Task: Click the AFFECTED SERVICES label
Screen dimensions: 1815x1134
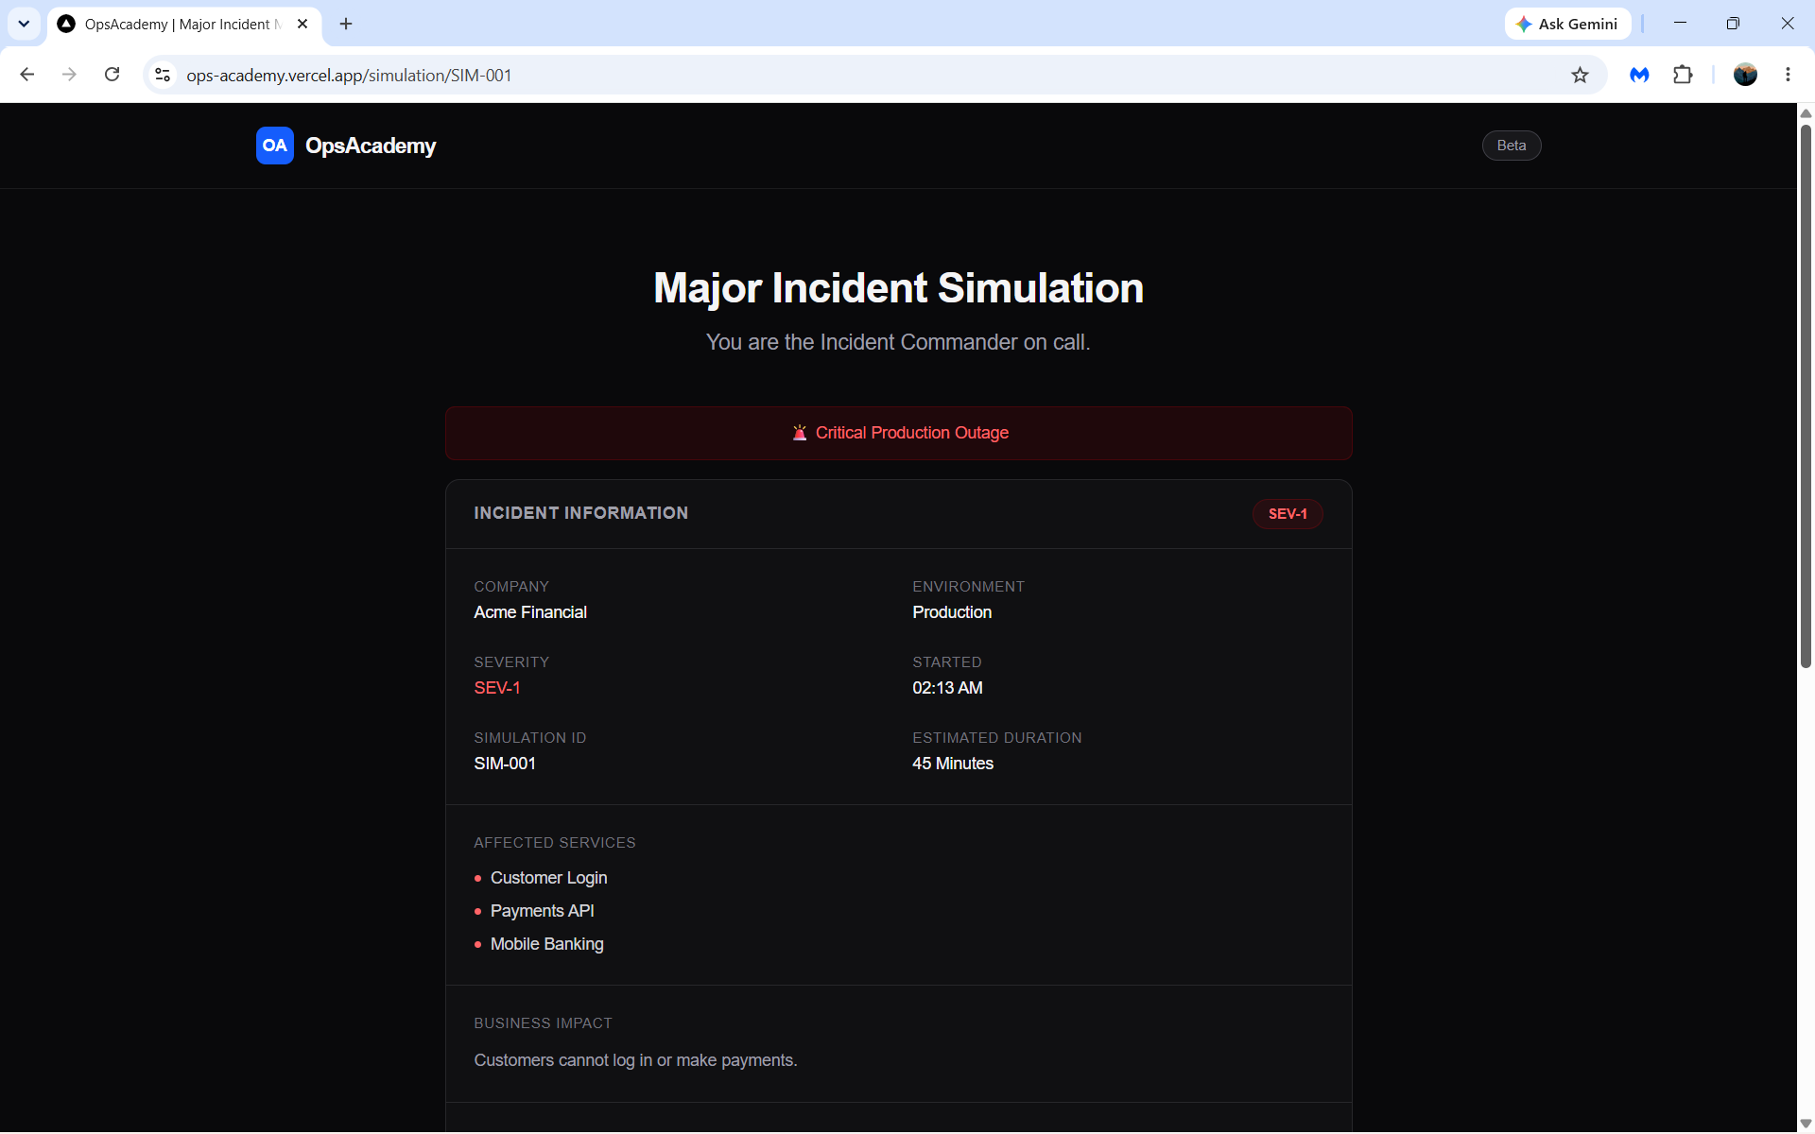Action: (x=555, y=843)
